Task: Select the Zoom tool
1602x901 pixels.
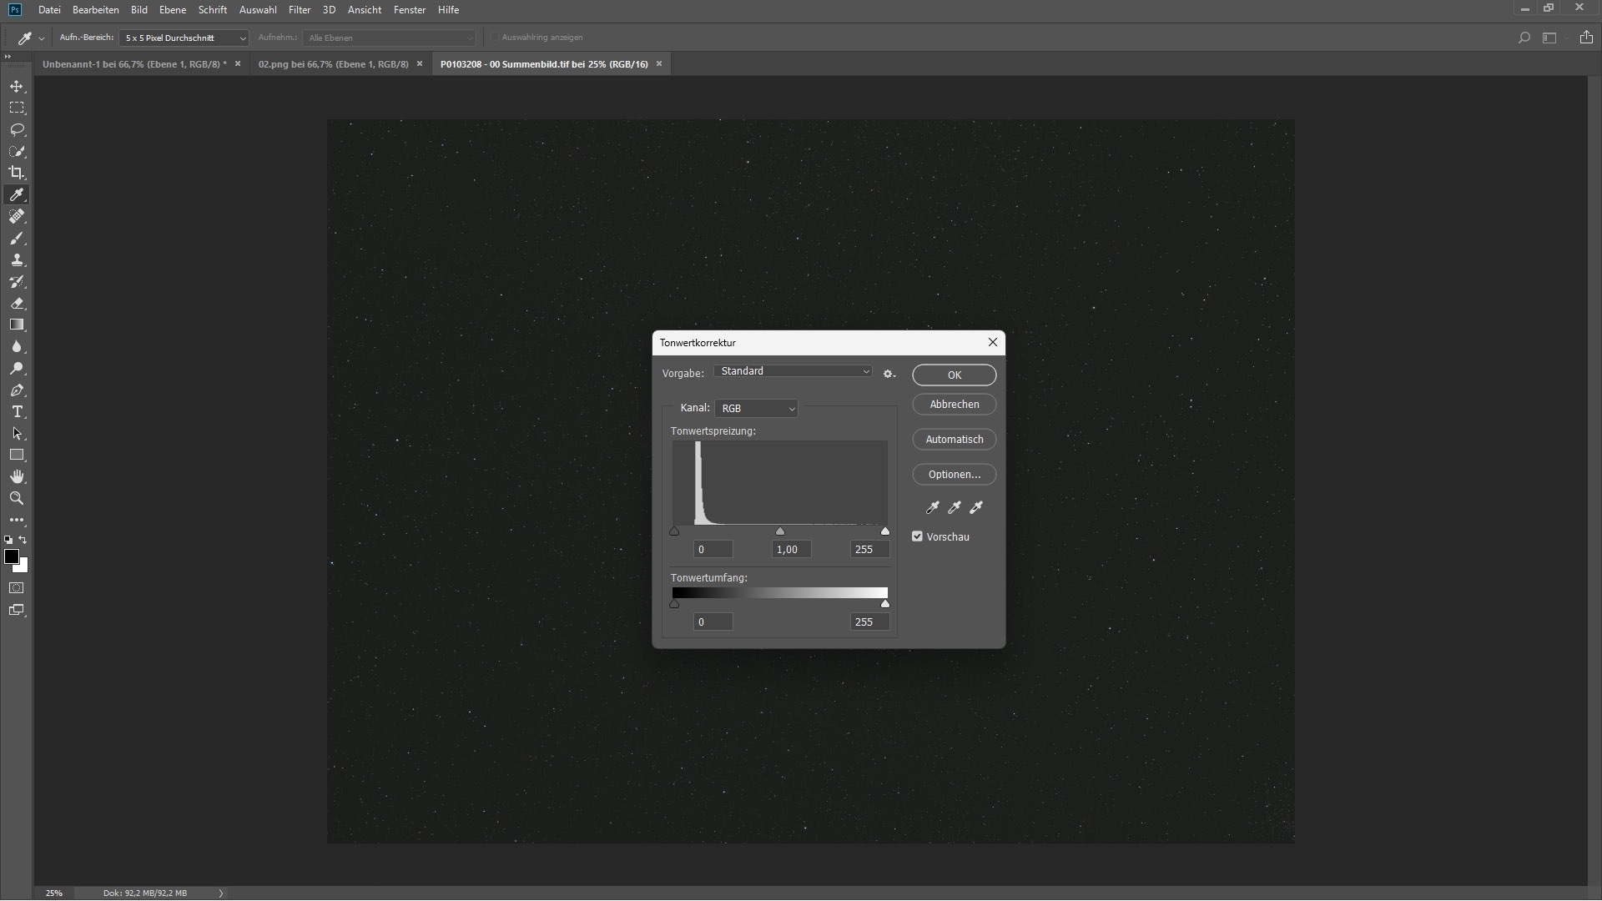Action: [x=17, y=498]
